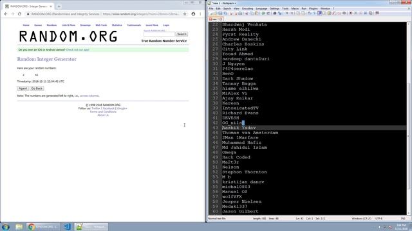Switch to Visual Studio Code in taskbar
The width and height of the screenshot is (412, 231).
[67, 227]
